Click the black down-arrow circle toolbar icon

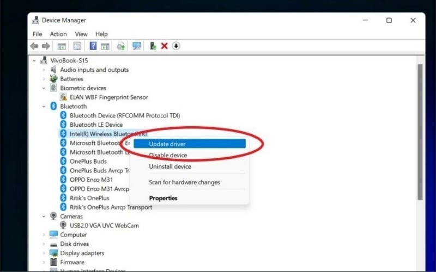pyautogui.click(x=176, y=46)
